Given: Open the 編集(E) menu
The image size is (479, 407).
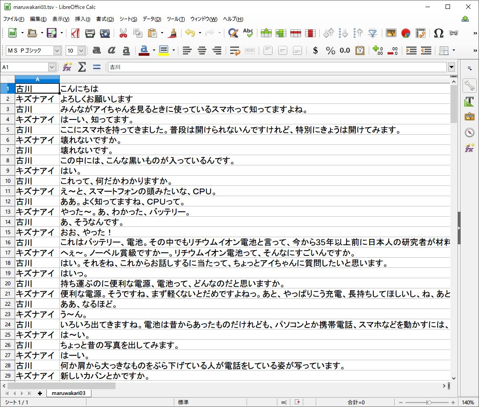Looking at the screenshot, I should [x=38, y=19].
